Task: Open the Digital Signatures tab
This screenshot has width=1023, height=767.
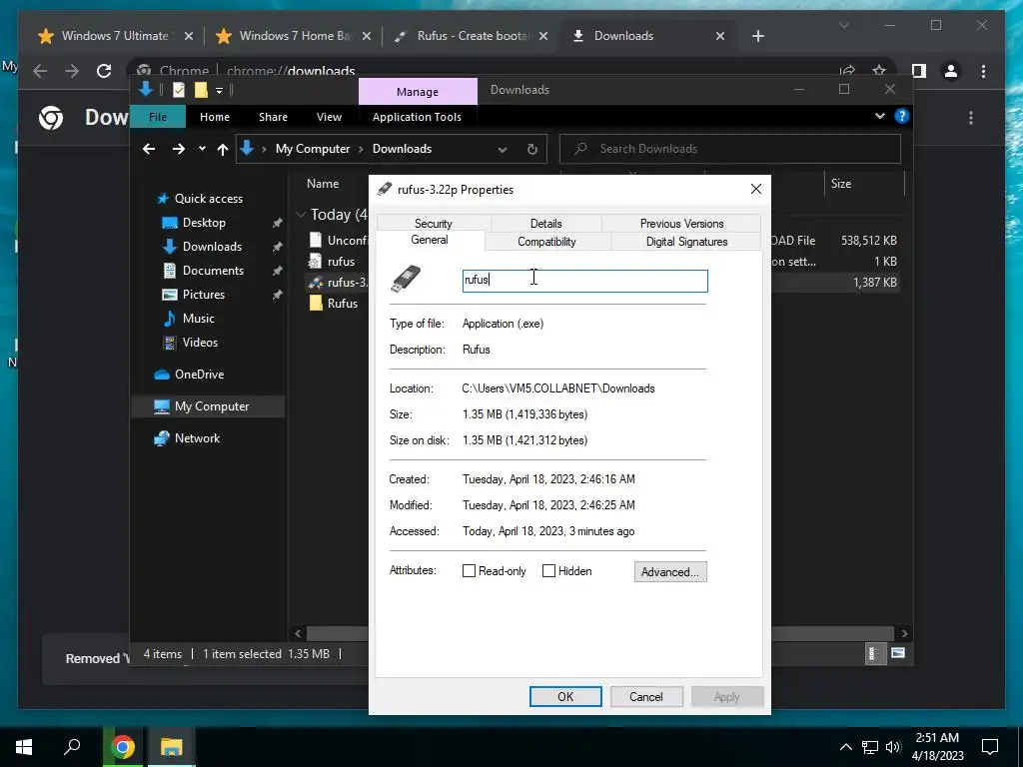Action: [686, 242]
